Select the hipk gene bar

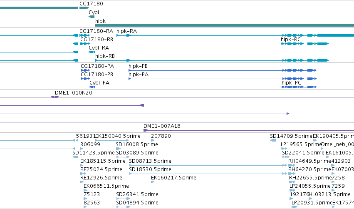click(225, 25)
